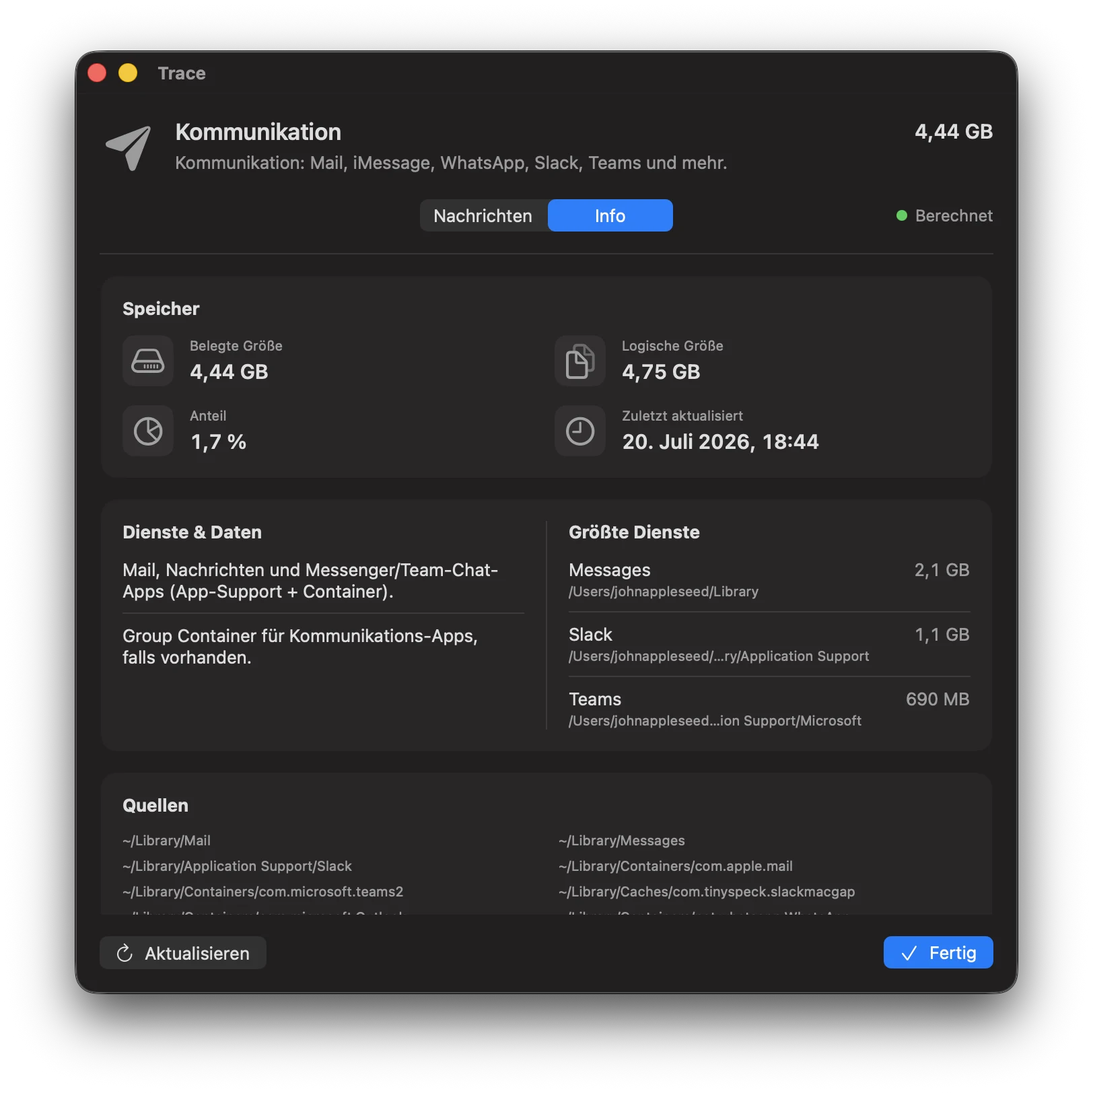Click the Group Container description text

[300, 647]
